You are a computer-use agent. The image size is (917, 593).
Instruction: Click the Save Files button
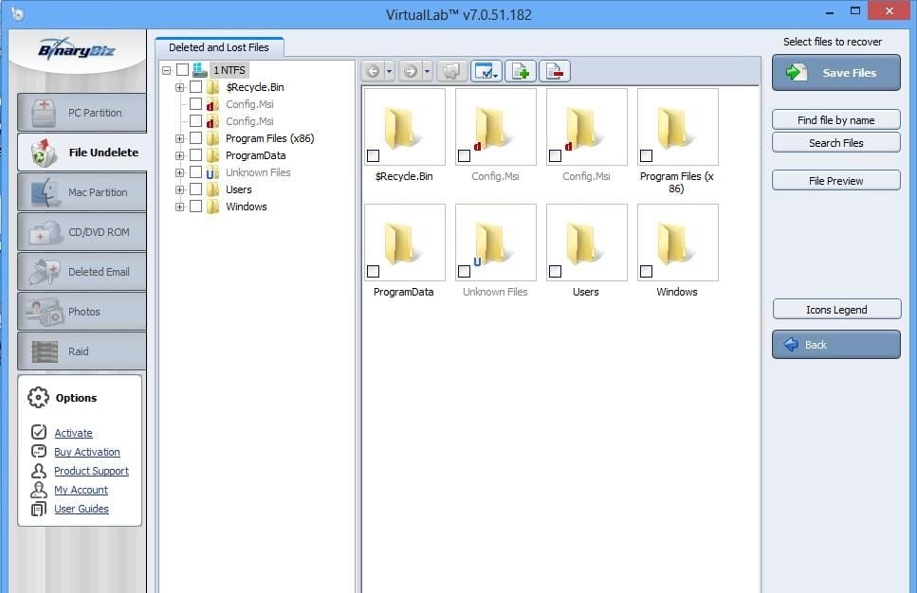click(x=835, y=72)
